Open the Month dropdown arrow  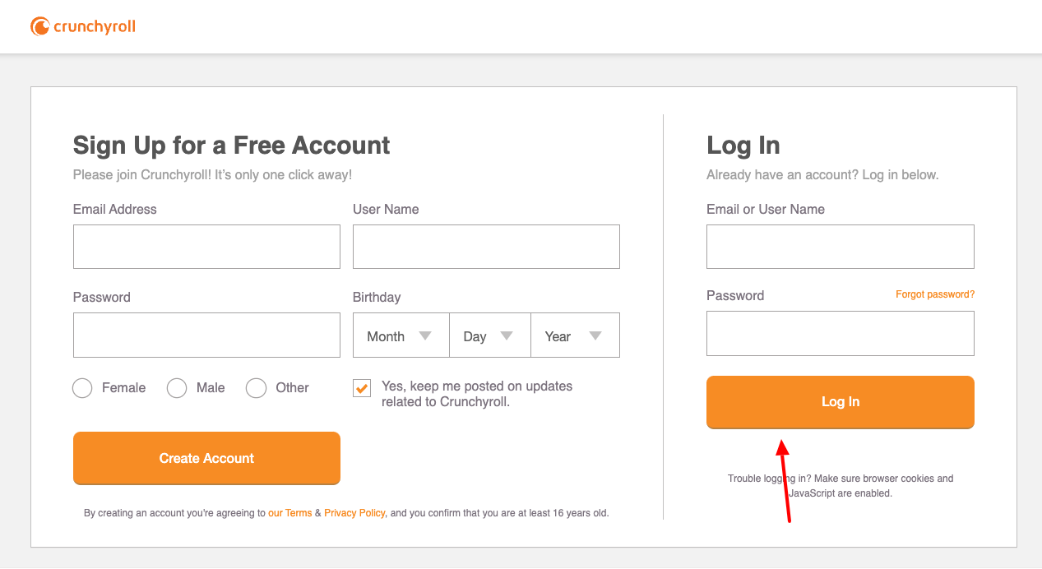pos(425,335)
